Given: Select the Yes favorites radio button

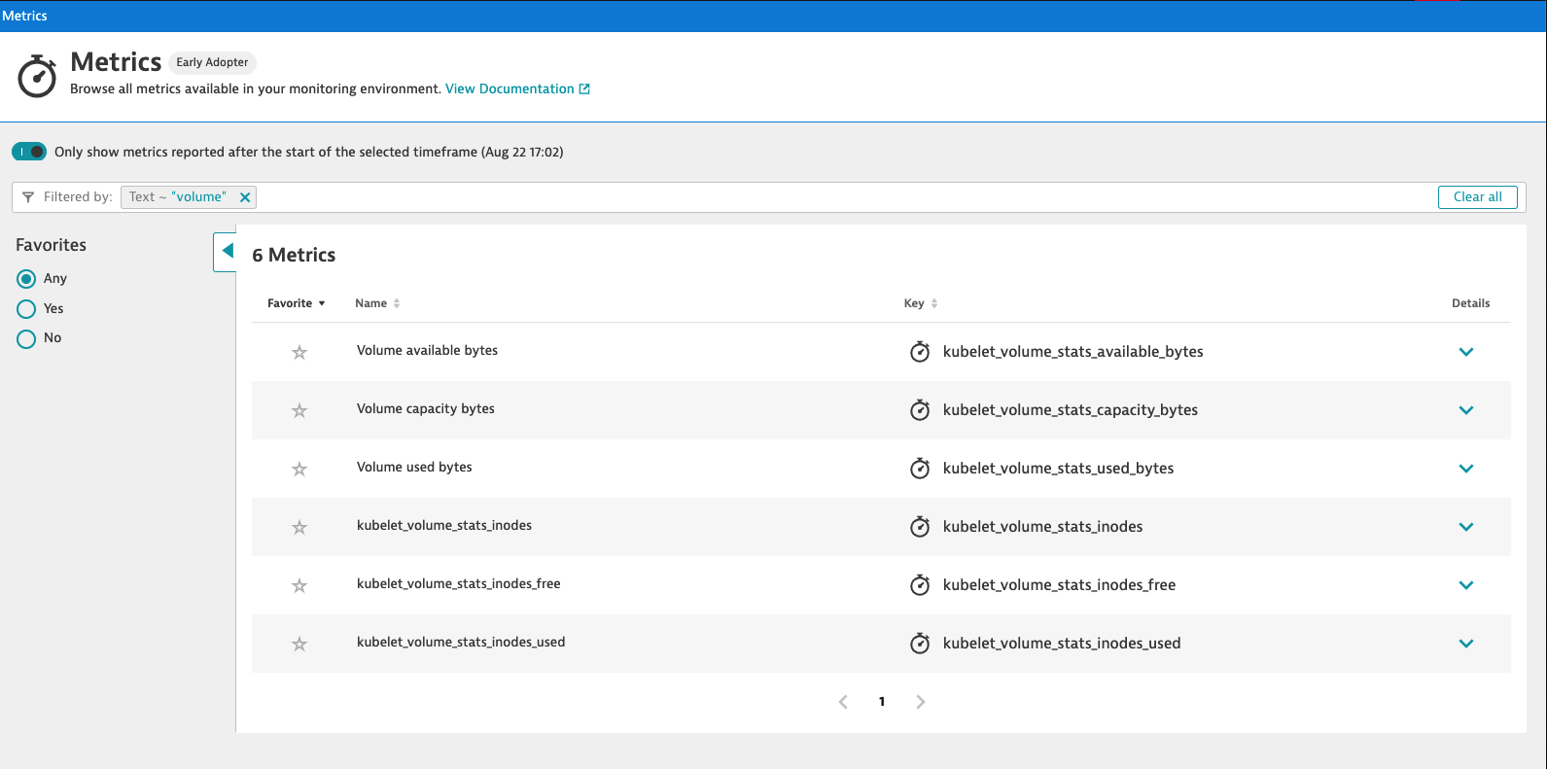Looking at the screenshot, I should click(x=26, y=309).
